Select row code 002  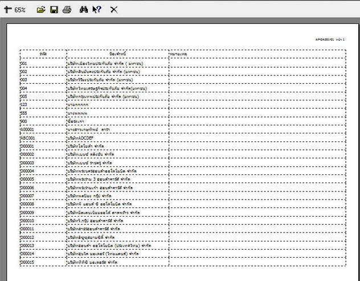click(24, 72)
